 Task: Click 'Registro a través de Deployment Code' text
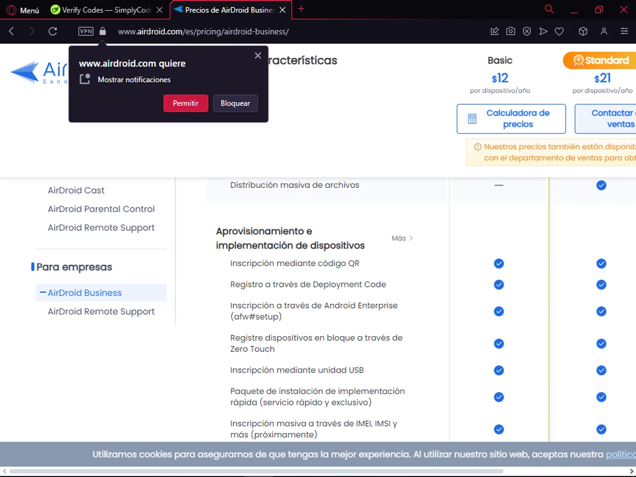pyautogui.click(x=308, y=285)
